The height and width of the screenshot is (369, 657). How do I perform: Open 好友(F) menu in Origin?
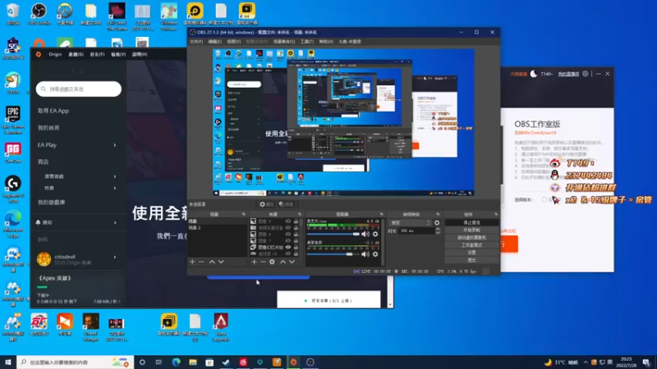click(97, 54)
